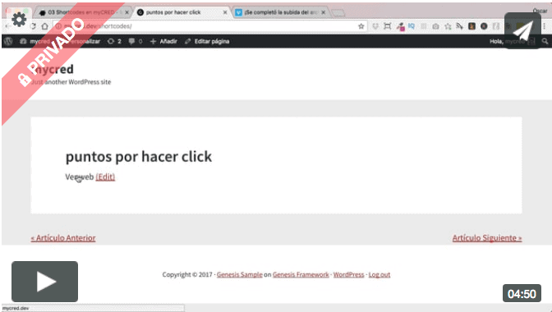Bookmark this page with the star icon
The image size is (552, 312).
[361, 26]
